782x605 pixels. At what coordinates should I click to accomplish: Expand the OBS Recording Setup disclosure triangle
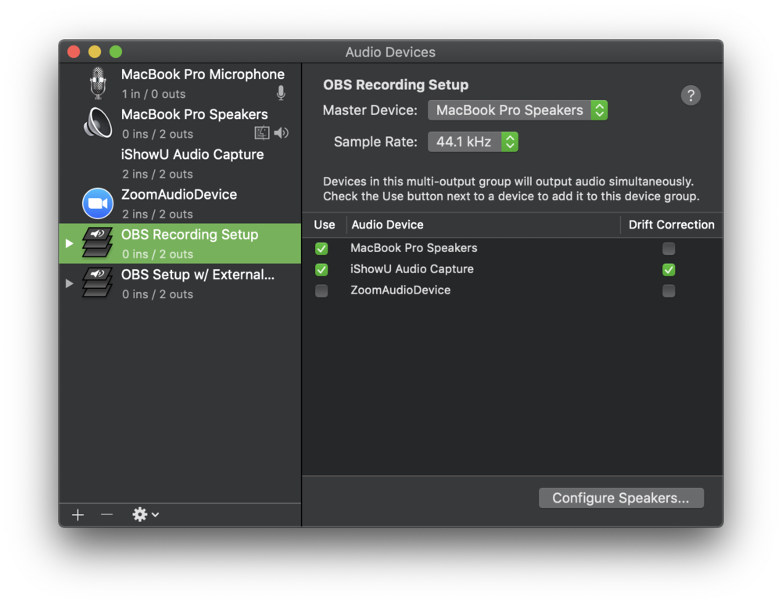pos(70,243)
